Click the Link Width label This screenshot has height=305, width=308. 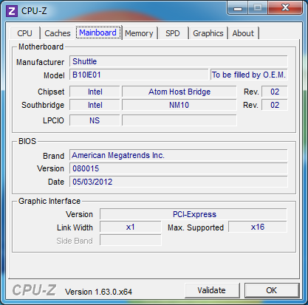(75, 227)
